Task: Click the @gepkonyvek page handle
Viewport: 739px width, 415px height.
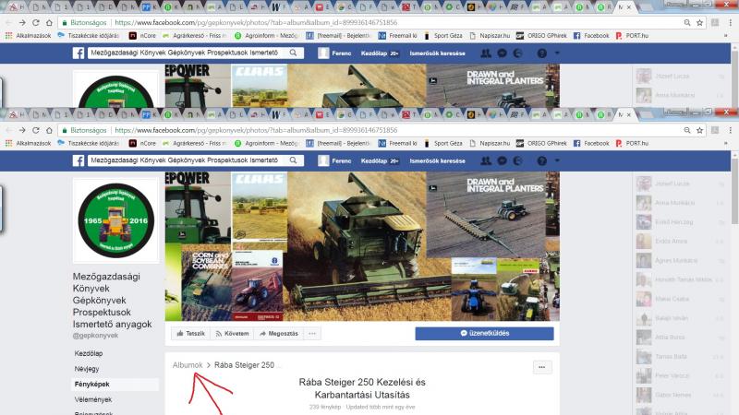Action: [x=95, y=336]
